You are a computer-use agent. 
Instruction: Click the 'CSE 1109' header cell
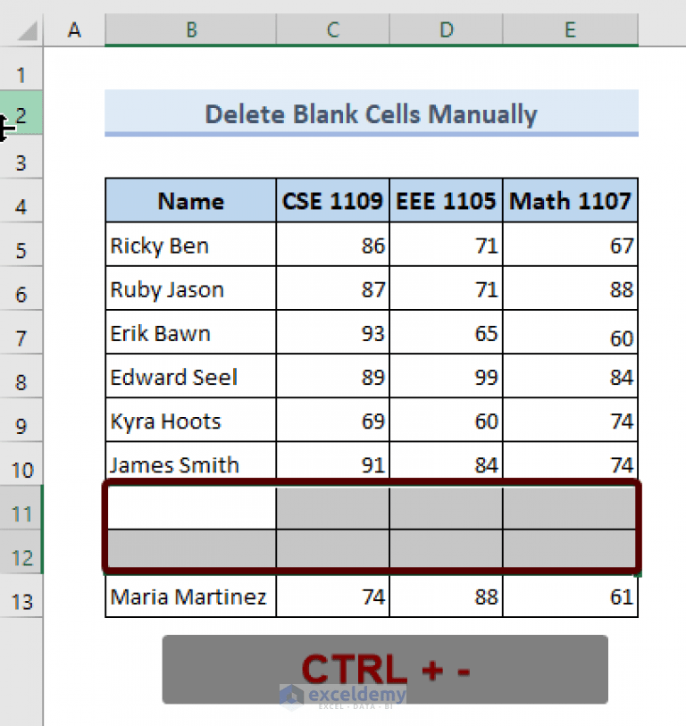pyautogui.click(x=333, y=201)
